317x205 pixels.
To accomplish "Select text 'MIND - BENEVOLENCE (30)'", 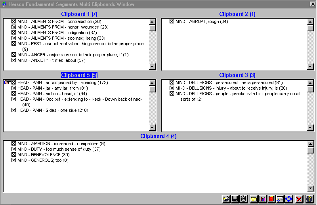I will 44,155.
